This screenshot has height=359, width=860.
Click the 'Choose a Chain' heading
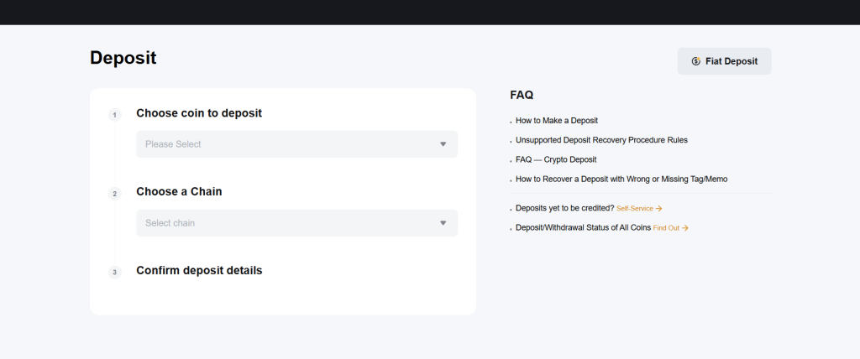tap(180, 192)
